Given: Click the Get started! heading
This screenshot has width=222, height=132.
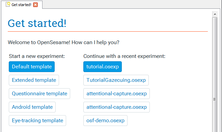Looking at the screenshot, I should [37, 23].
